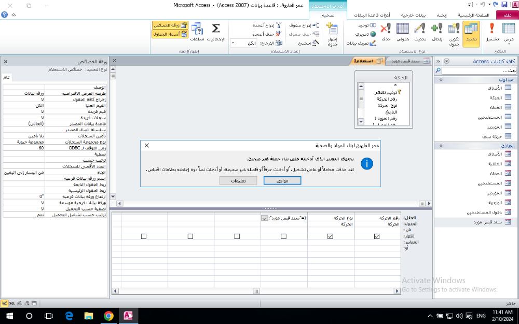The height and width of the screenshot is (324, 519).
Task: Select the جدولي crosstab query type
Action: 403,32
